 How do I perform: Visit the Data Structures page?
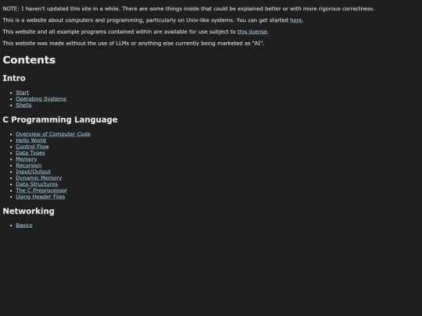37,184
